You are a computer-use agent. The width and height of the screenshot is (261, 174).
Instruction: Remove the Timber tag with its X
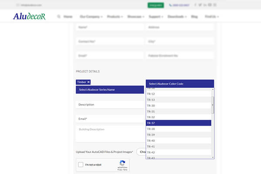click(x=88, y=82)
